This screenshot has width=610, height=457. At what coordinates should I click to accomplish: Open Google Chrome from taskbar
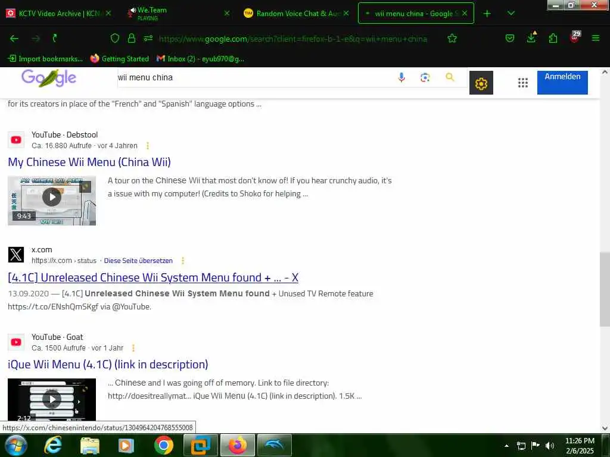164,446
